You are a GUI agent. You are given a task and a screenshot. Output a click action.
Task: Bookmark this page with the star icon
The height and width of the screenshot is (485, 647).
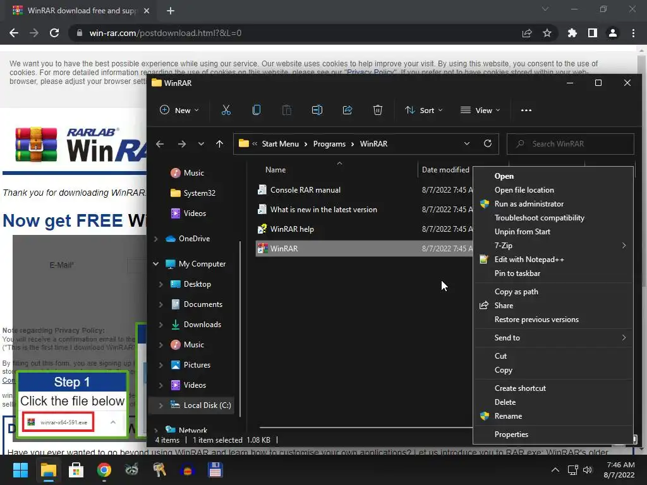[x=547, y=33]
